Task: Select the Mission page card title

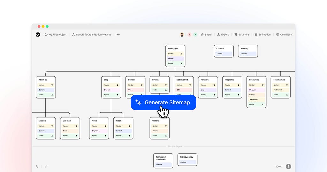Action: click(x=42, y=121)
